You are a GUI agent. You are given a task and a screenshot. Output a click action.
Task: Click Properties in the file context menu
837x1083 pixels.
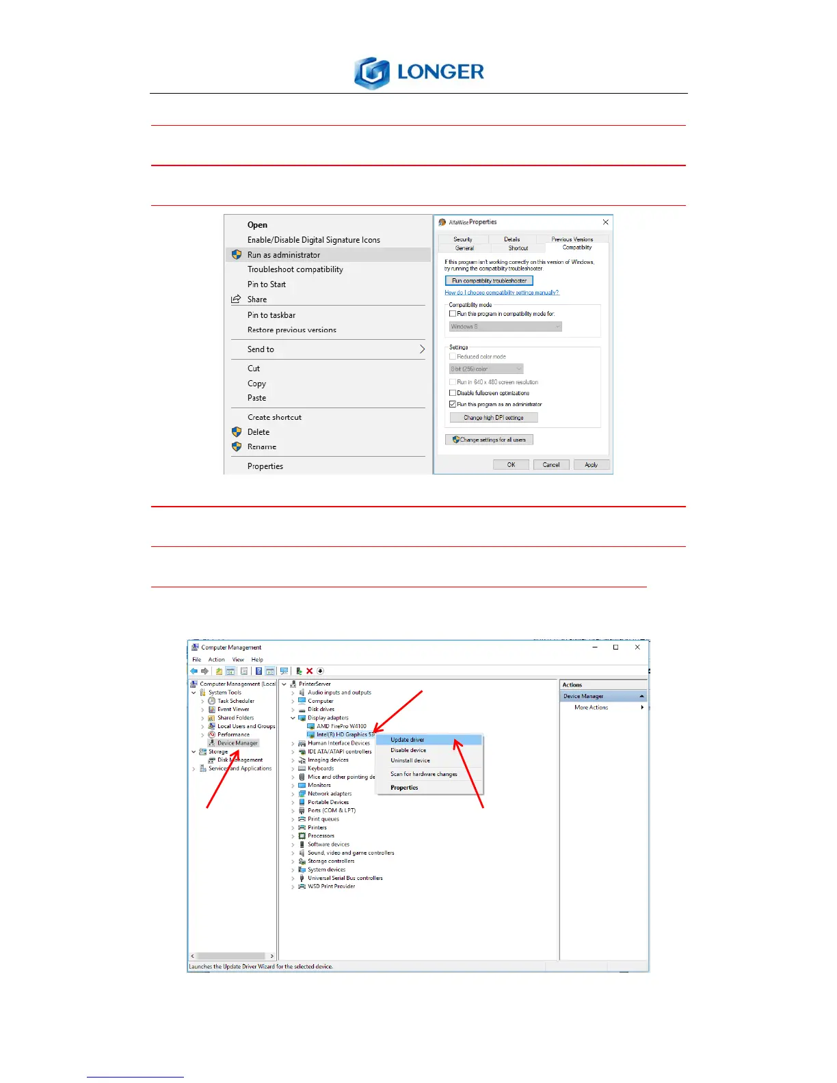click(x=328, y=466)
